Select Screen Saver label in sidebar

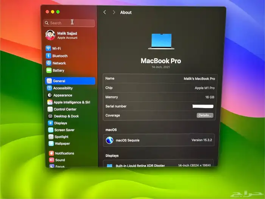[64, 130]
